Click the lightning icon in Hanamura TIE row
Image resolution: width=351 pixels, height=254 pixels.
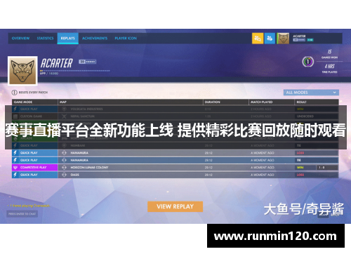coord(15,160)
